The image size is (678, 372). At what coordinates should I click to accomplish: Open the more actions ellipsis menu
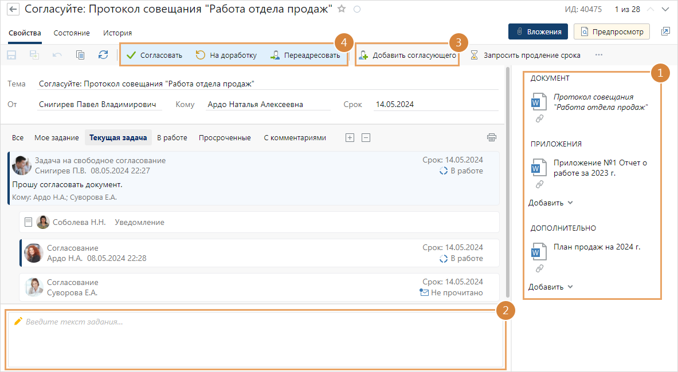point(599,56)
